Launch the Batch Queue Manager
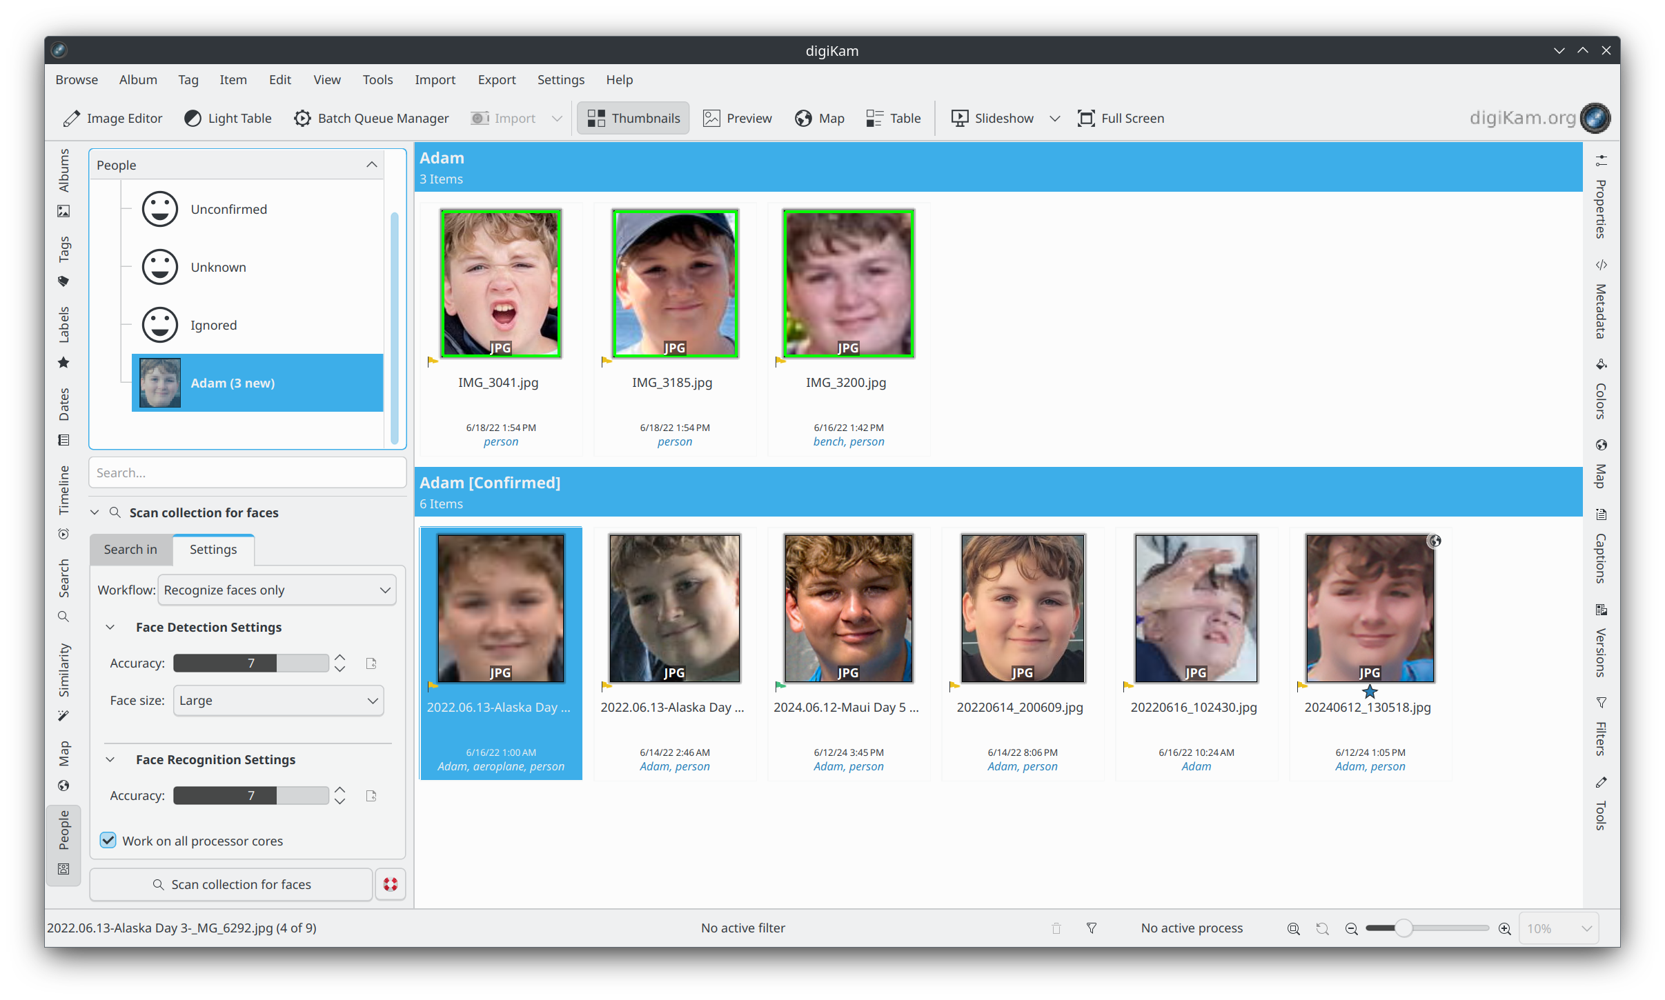This screenshot has width=1665, height=1000. click(371, 118)
